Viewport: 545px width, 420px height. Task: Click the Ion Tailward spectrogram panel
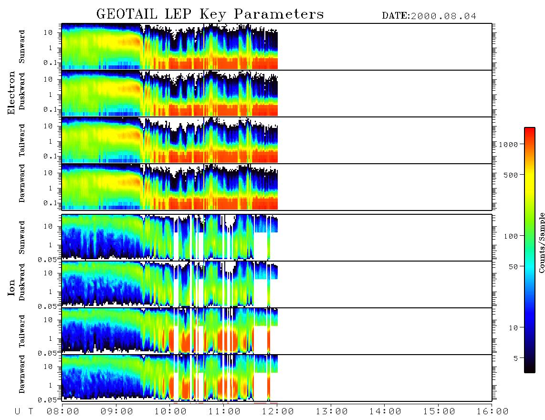coord(277,331)
